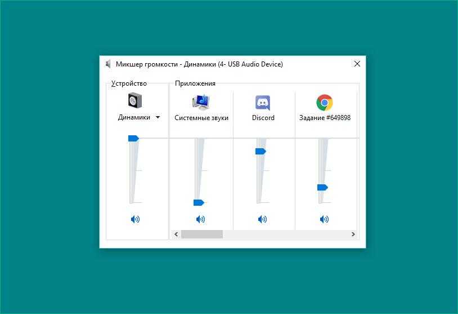
Task: Mute Системные звуки
Action: [x=200, y=219]
